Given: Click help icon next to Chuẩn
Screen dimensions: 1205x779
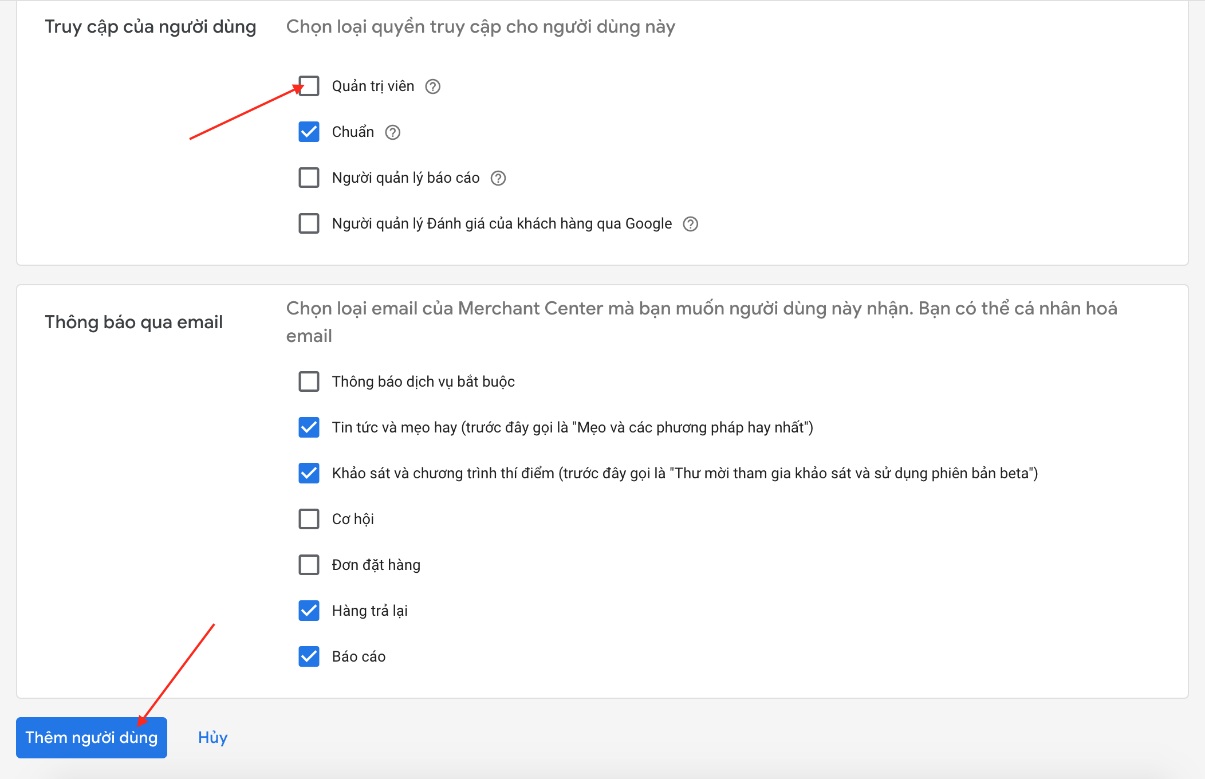Looking at the screenshot, I should click(x=392, y=132).
